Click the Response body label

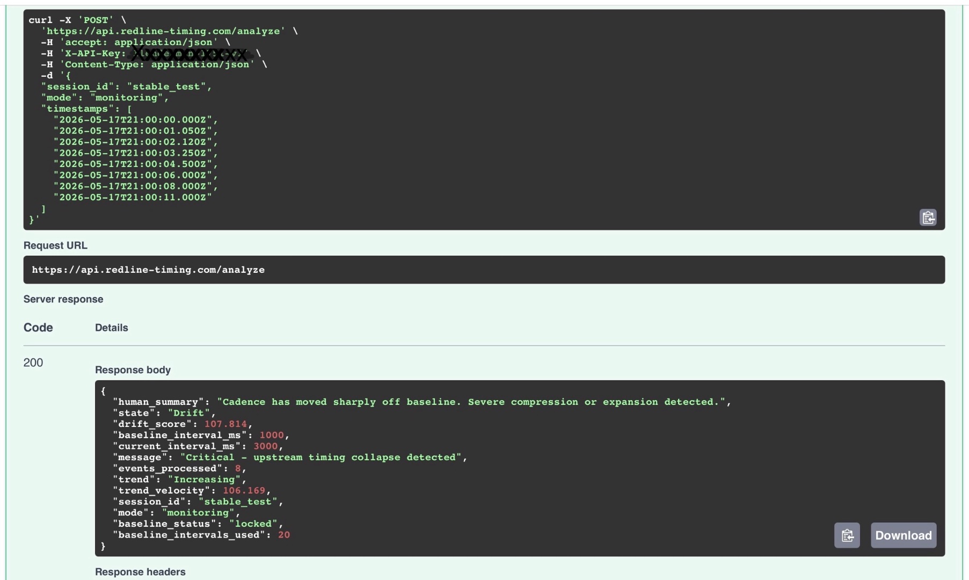click(133, 370)
